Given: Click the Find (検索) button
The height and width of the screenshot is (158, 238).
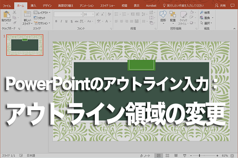Looking at the screenshot, I should point(205,13).
